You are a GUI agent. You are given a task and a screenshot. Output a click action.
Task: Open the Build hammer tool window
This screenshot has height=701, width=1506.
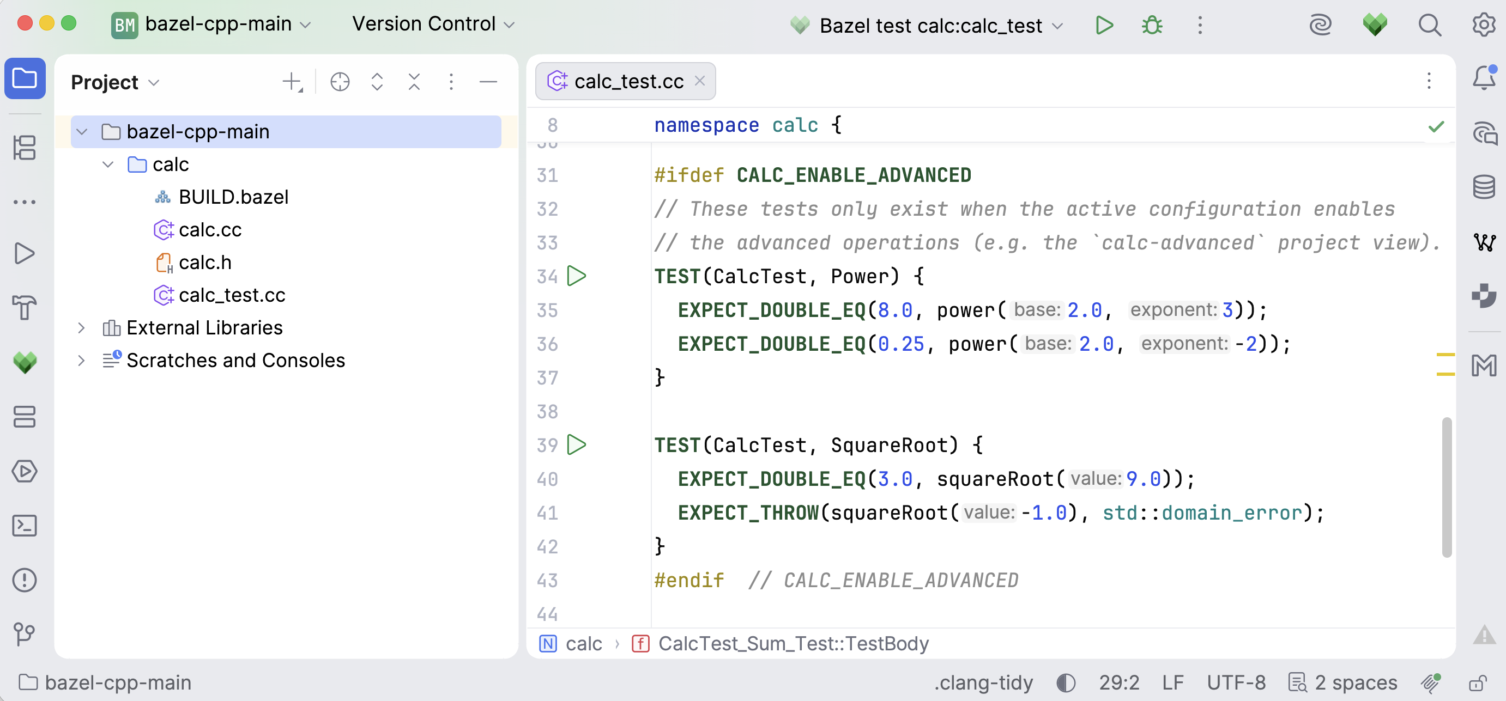(x=25, y=307)
